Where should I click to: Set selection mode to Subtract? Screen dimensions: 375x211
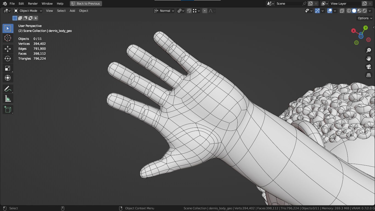point(25,18)
